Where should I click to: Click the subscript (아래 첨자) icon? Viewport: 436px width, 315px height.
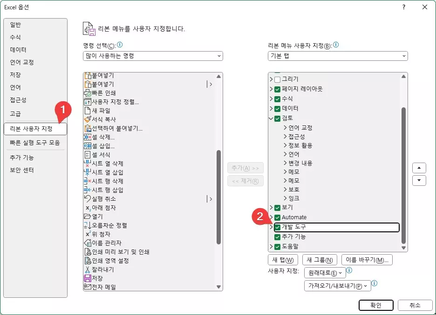click(x=88, y=208)
